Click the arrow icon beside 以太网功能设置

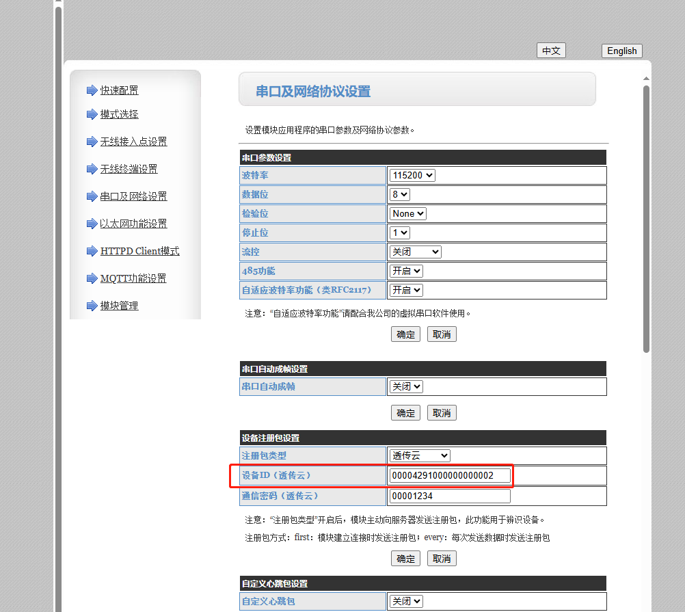coord(92,224)
